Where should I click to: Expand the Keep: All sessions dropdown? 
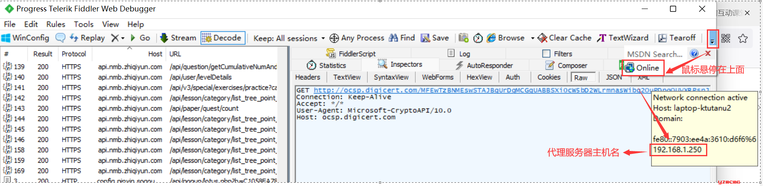point(289,38)
